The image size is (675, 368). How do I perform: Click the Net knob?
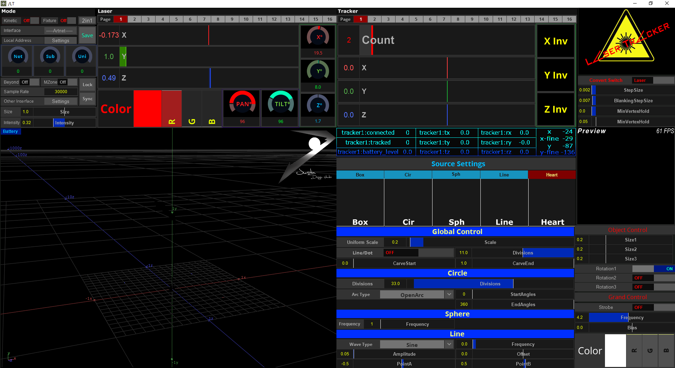18,56
